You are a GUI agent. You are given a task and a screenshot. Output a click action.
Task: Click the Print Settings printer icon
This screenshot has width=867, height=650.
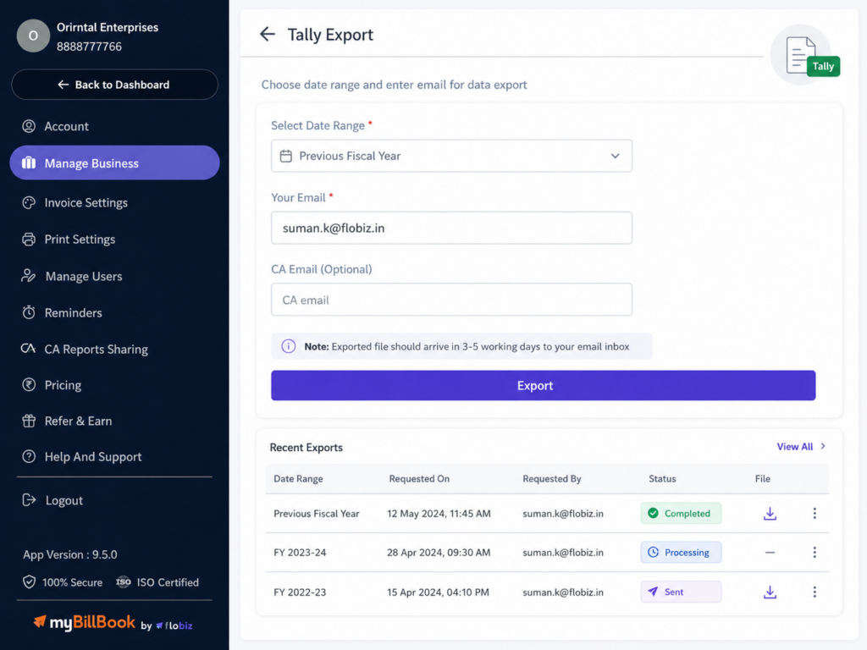pos(29,240)
